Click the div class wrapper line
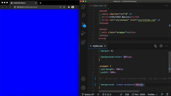Viewport: 171px width, 96px height. click(119, 32)
